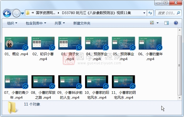Maximize the Explorer window

click(x=166, y=3)
